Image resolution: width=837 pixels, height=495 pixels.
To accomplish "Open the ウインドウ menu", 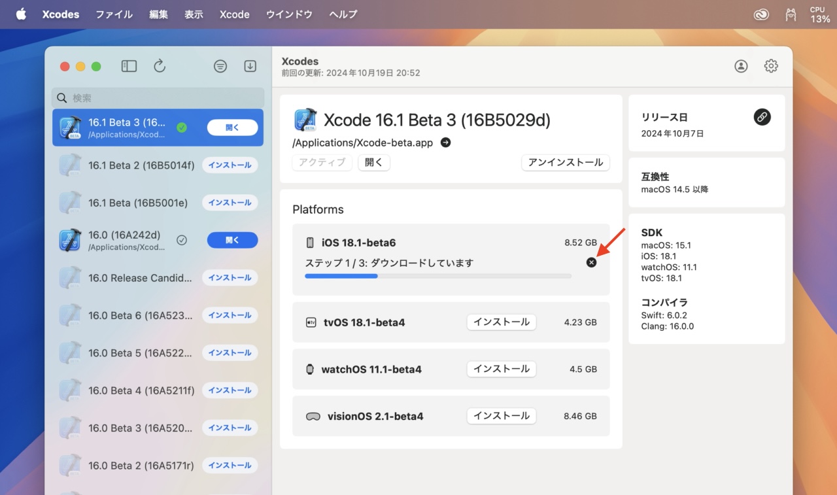I will click(x=289, y=14).
